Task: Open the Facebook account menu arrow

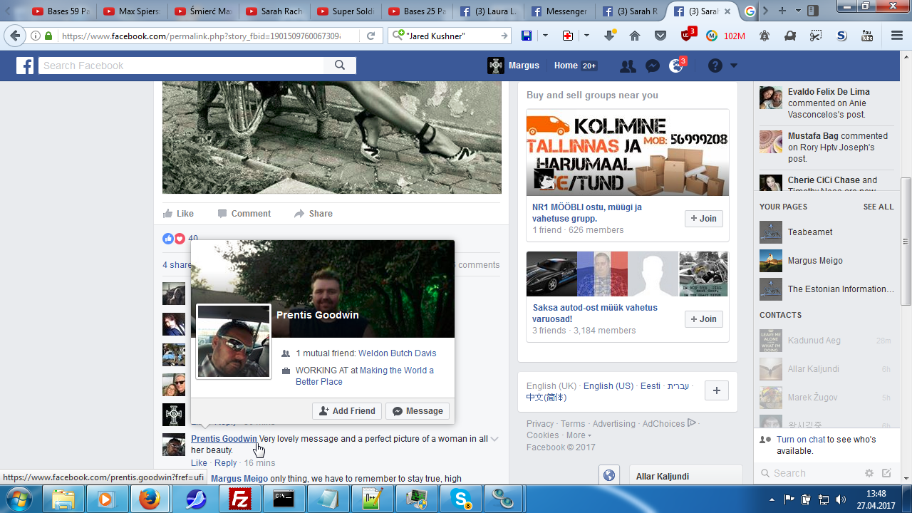Action: click(x=734, y=66)
